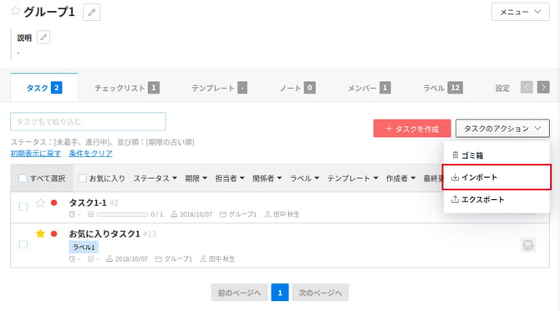Image resolution: width=560 pixels, height=311 pixels.
Task: Switch to the チェックリスト tab
Action: (x=126, y=88)
